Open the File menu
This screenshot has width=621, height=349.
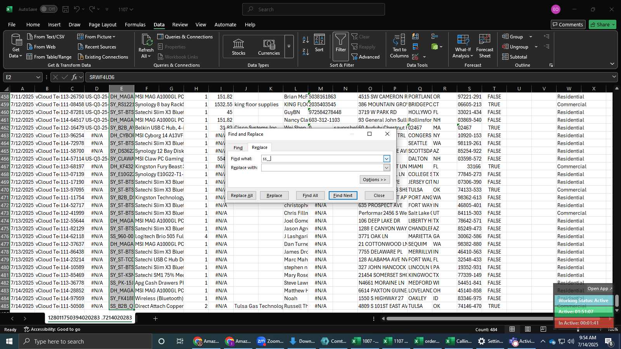coord(12,24)
